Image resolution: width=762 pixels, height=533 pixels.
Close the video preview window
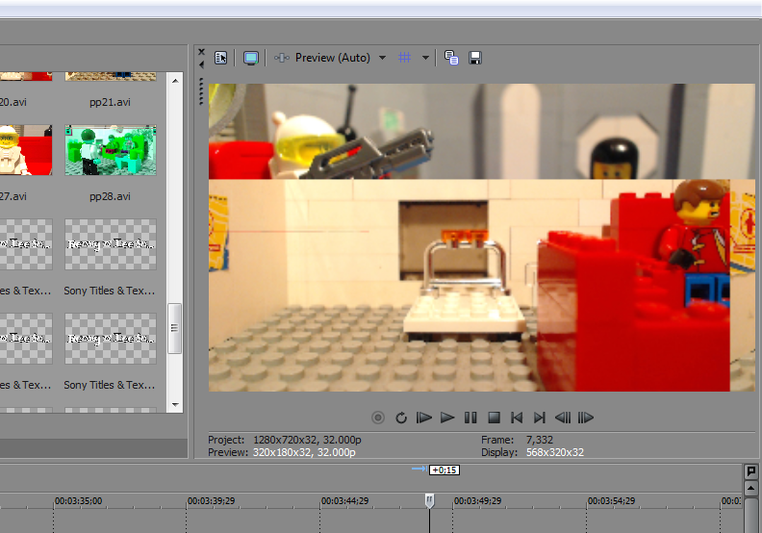[201, 52]
